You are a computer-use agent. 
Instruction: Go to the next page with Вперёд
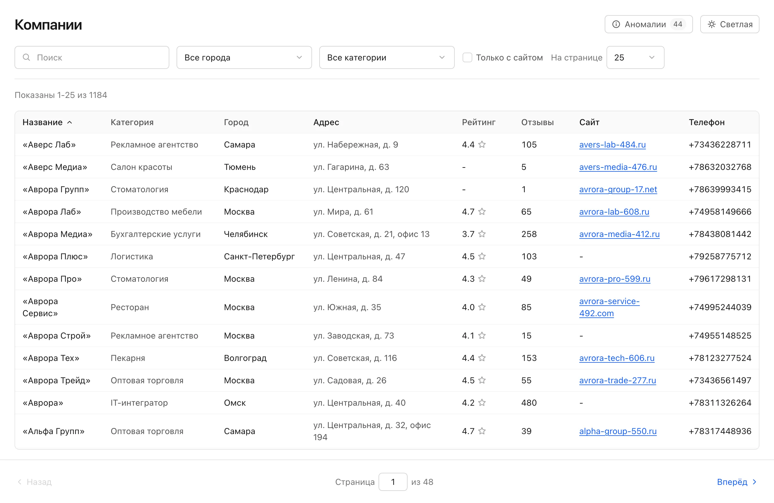tap(737, 482)
